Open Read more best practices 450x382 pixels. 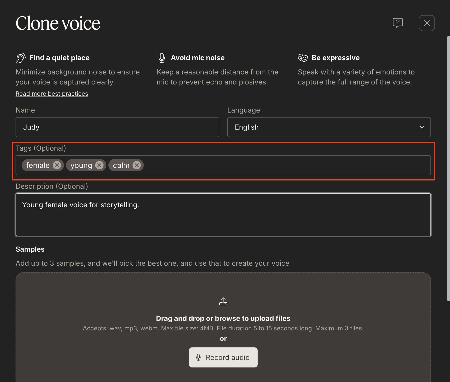(x=52, y=93)
